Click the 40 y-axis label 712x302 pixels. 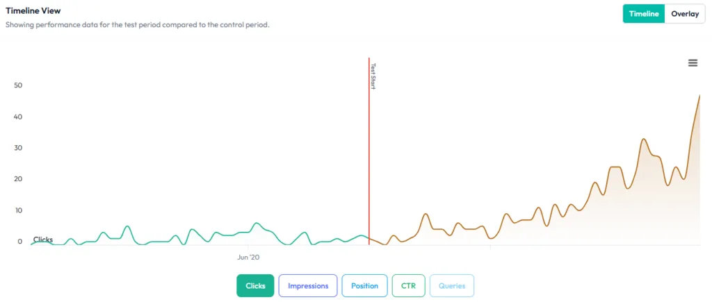[18, 117]
